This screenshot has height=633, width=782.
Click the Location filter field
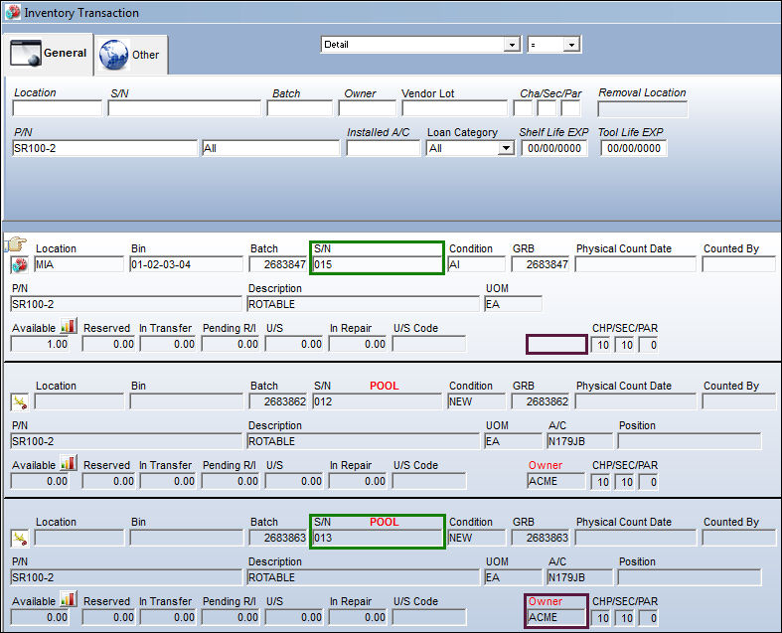[57, 108]
